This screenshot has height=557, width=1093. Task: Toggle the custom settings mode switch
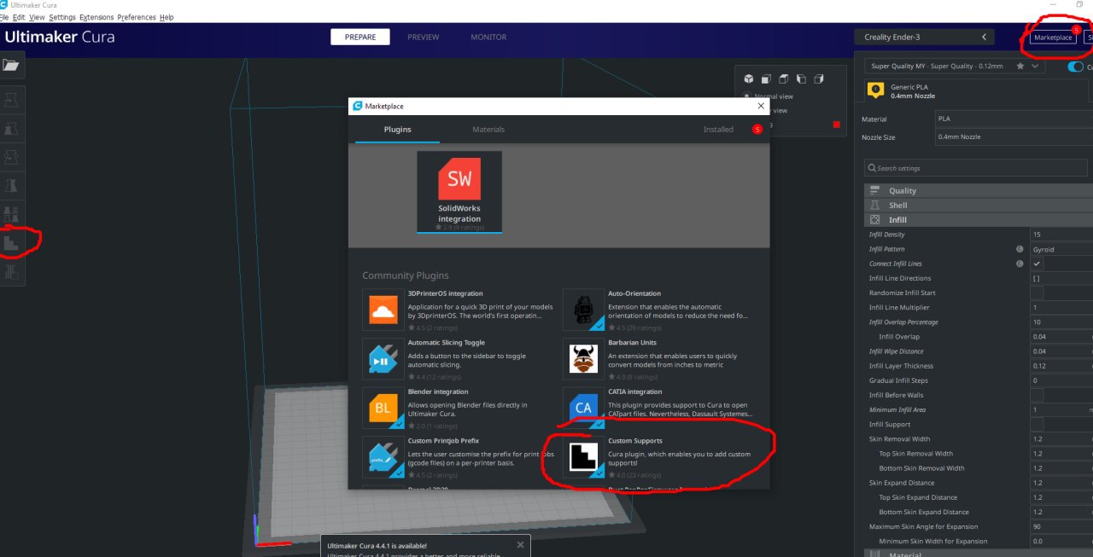click(x=1075, y=67)
